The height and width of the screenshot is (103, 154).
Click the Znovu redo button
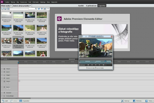[x=14, y=101]
